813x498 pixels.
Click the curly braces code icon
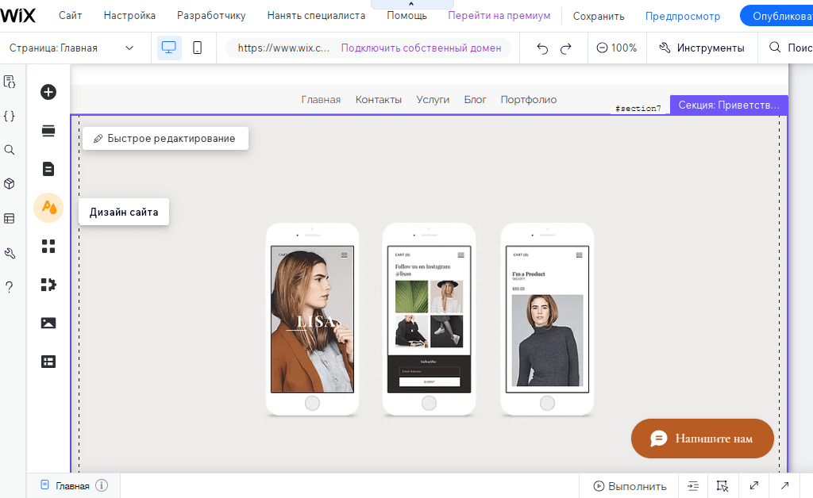coord(10,116)
